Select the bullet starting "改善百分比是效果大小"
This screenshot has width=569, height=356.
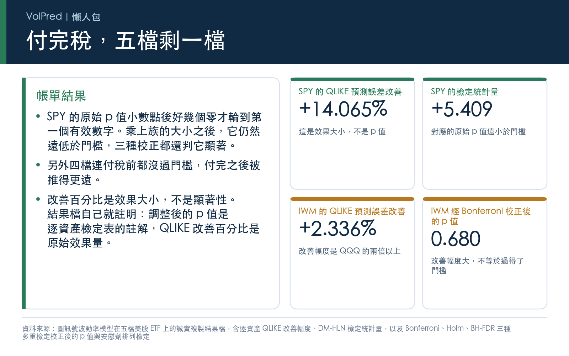click(149, 221)
